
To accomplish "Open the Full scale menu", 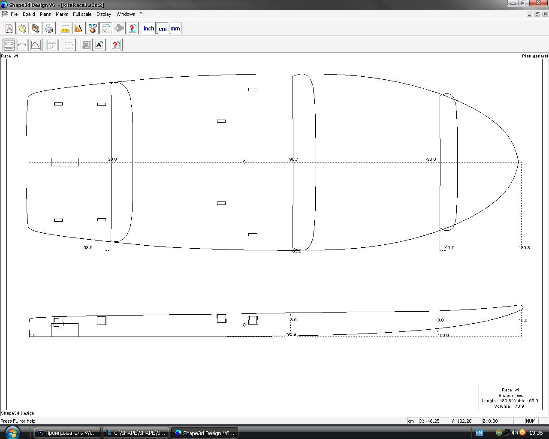I will pyautogui.click(x=82, y=14).
